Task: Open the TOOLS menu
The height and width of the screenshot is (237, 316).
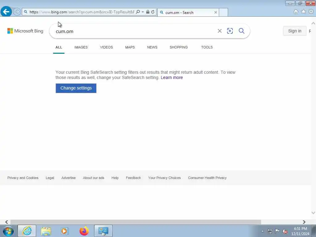Action: pyautogui.click(x=207, y=47)
